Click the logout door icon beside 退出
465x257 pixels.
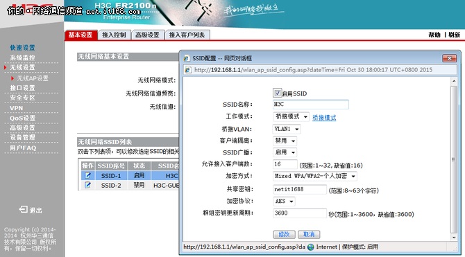point(23,210)
